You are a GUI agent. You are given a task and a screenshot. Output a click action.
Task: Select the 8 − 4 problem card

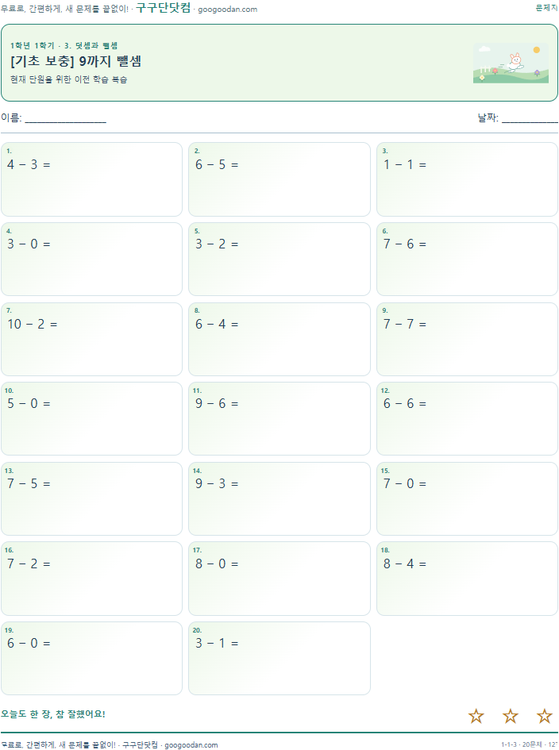coord(467,579)
